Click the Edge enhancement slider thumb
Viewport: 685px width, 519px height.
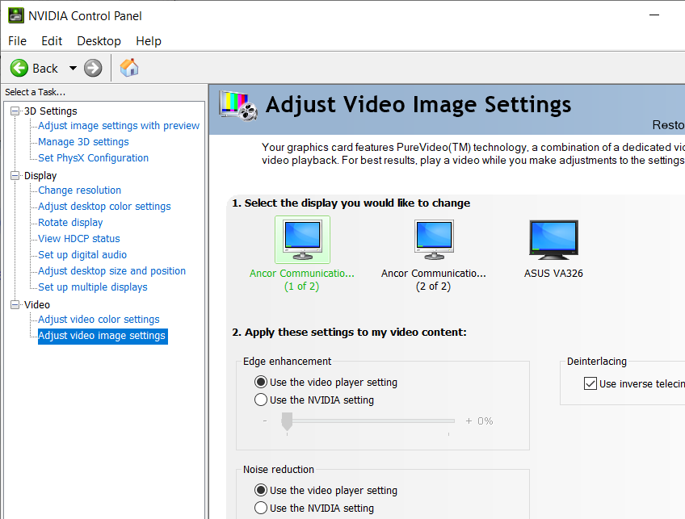[287, 421]
